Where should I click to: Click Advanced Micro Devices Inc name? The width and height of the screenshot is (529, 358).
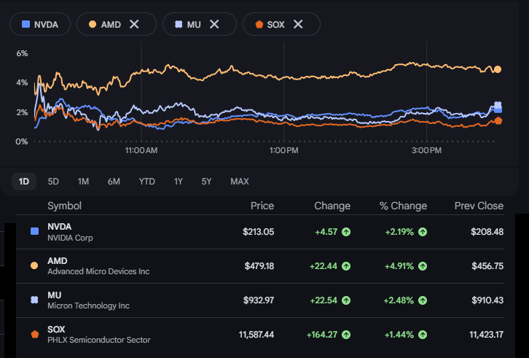(98, 271)
